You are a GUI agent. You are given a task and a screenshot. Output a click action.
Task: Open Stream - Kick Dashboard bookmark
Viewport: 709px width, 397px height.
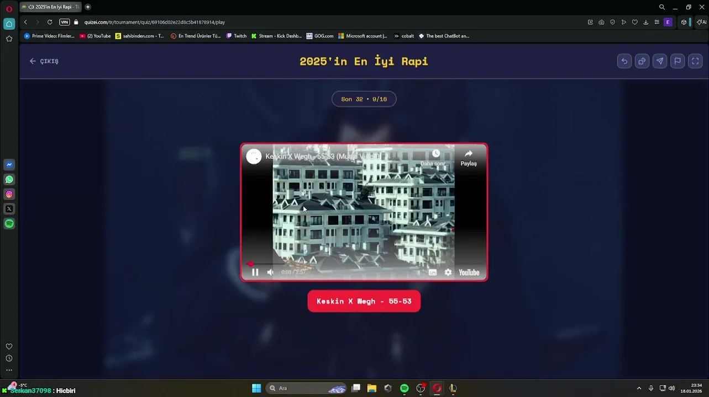(x=276, y=36)
